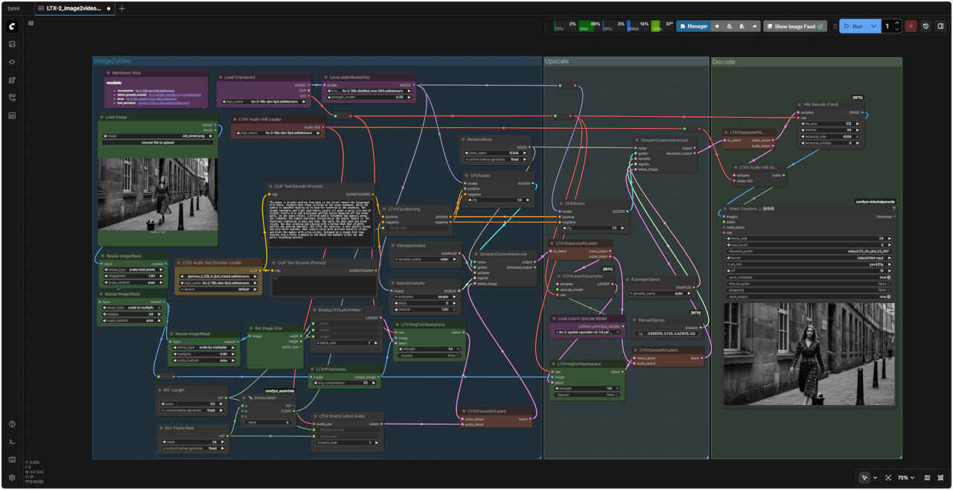Click the ComfyUI logo in the sidebar
This screenshot has width=953, height=490.
pyautogui.click(x=12, y=26)
